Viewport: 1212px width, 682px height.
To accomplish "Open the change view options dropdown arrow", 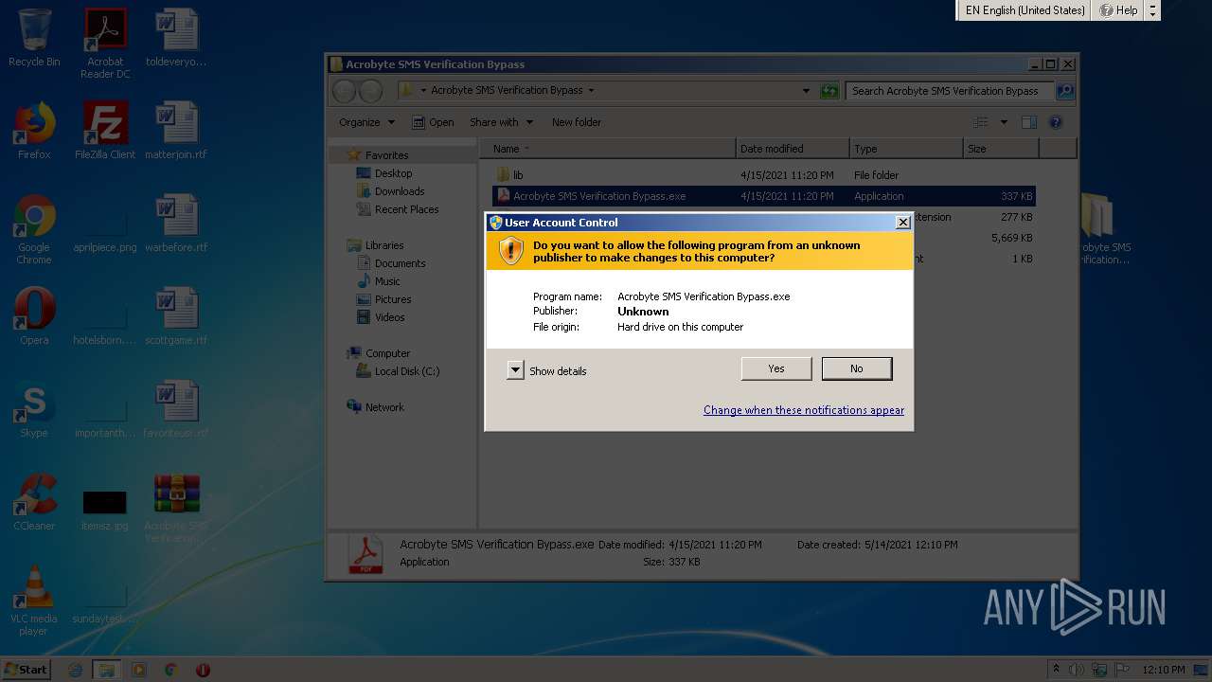I will pos(1004,122).
